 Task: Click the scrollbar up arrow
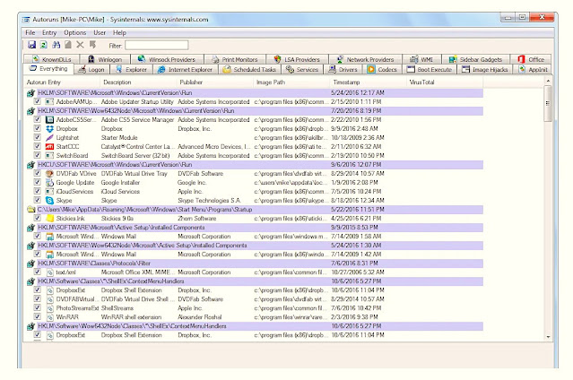tap(548, 81)
